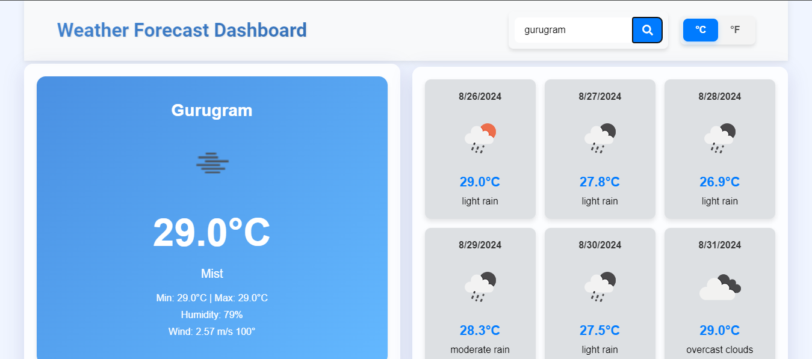This screenshot has width=812, height=359.
Task: Click the magnifier search icon button
Action: (x=647, y=30)
